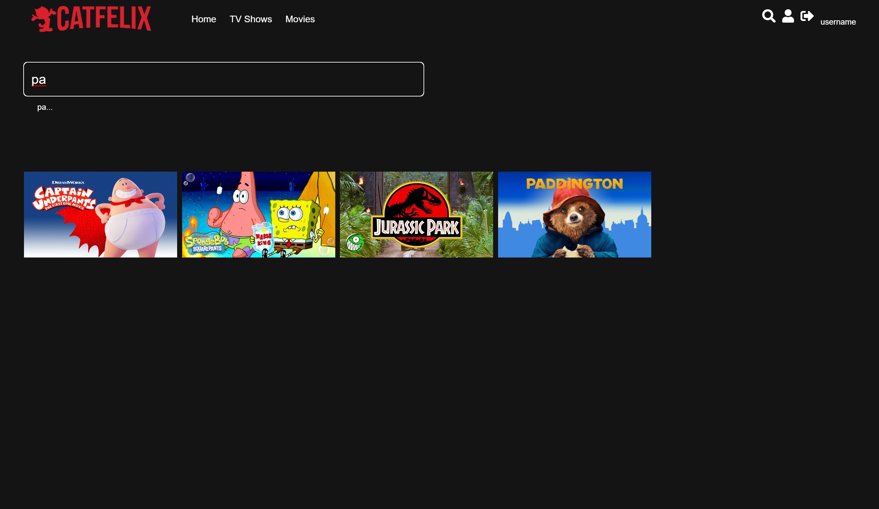Open the Home page
This screenshot has width=879, height=509.
[x=204, y=19]
